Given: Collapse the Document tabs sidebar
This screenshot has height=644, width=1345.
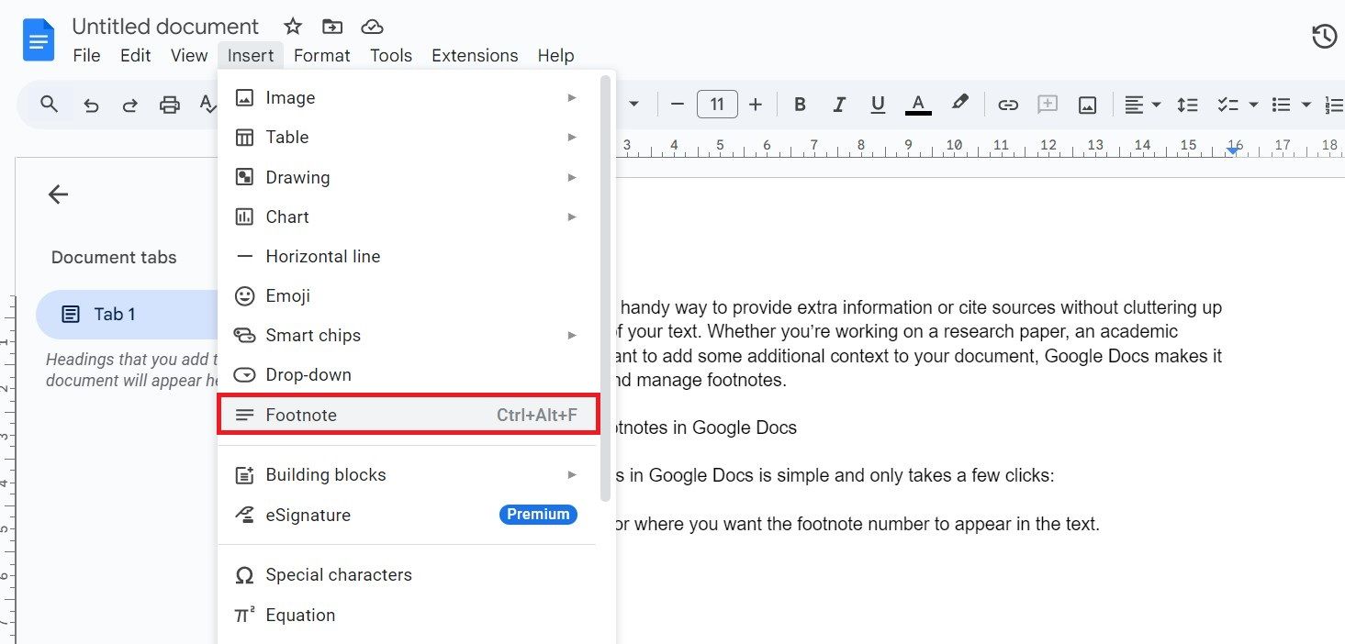Looking at the screenshot, I should click(x=58, y=194).
